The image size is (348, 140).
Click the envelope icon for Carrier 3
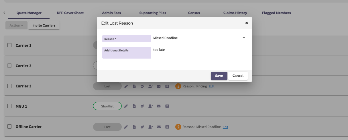(159, 86)
